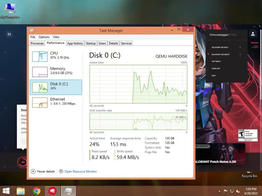This screenshot has height=196, width=262.
Task: Click the Windows Start button
Action: (6, 191)
